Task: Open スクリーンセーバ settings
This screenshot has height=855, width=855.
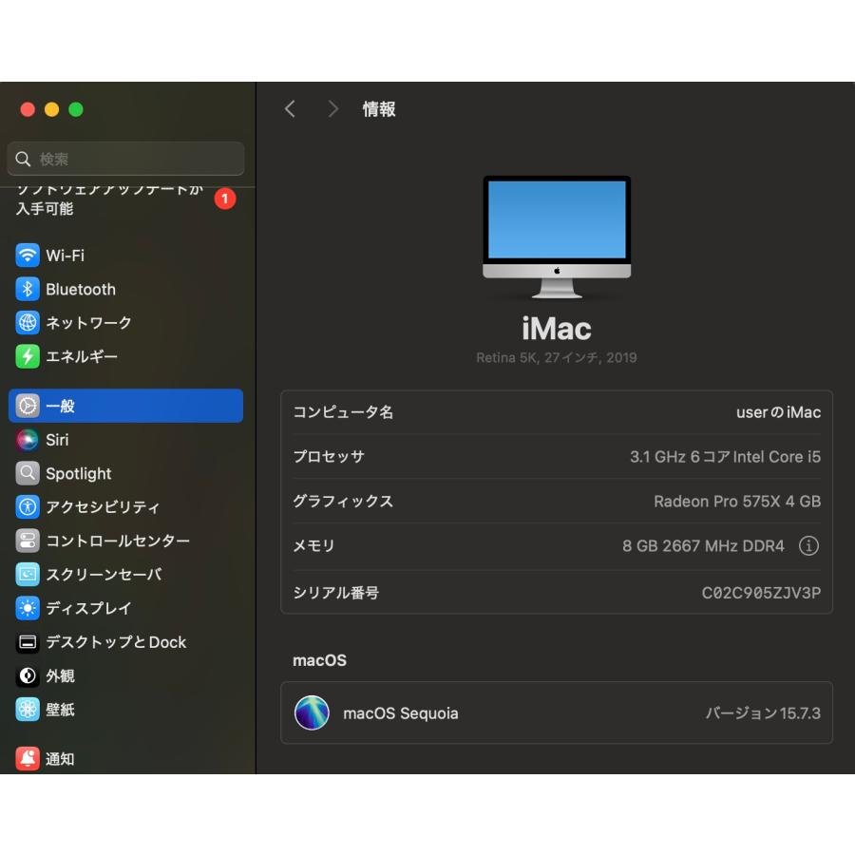Action: point(125,575)
